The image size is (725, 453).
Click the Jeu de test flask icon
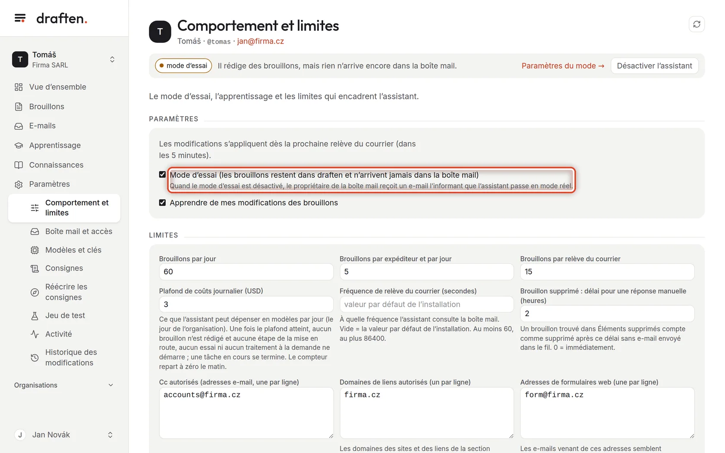35,316
